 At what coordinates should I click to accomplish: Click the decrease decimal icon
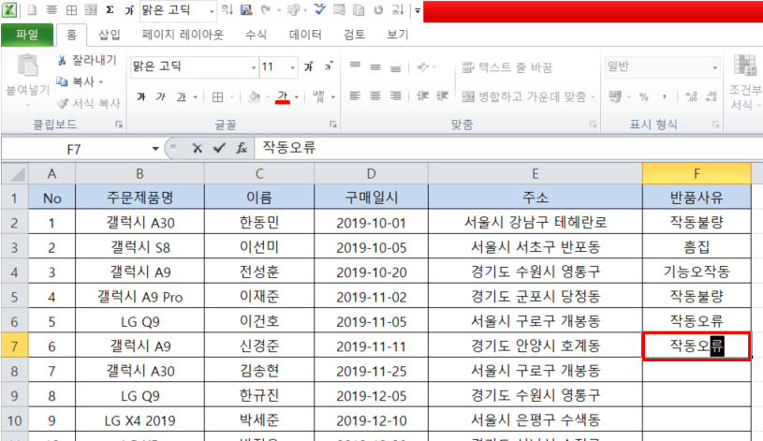(711, 96)
